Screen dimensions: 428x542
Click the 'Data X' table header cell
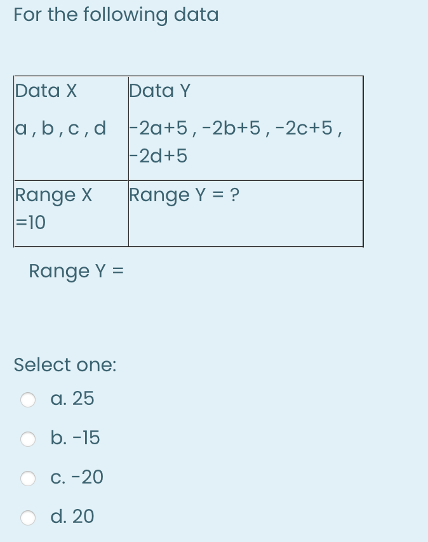point(46,91)
